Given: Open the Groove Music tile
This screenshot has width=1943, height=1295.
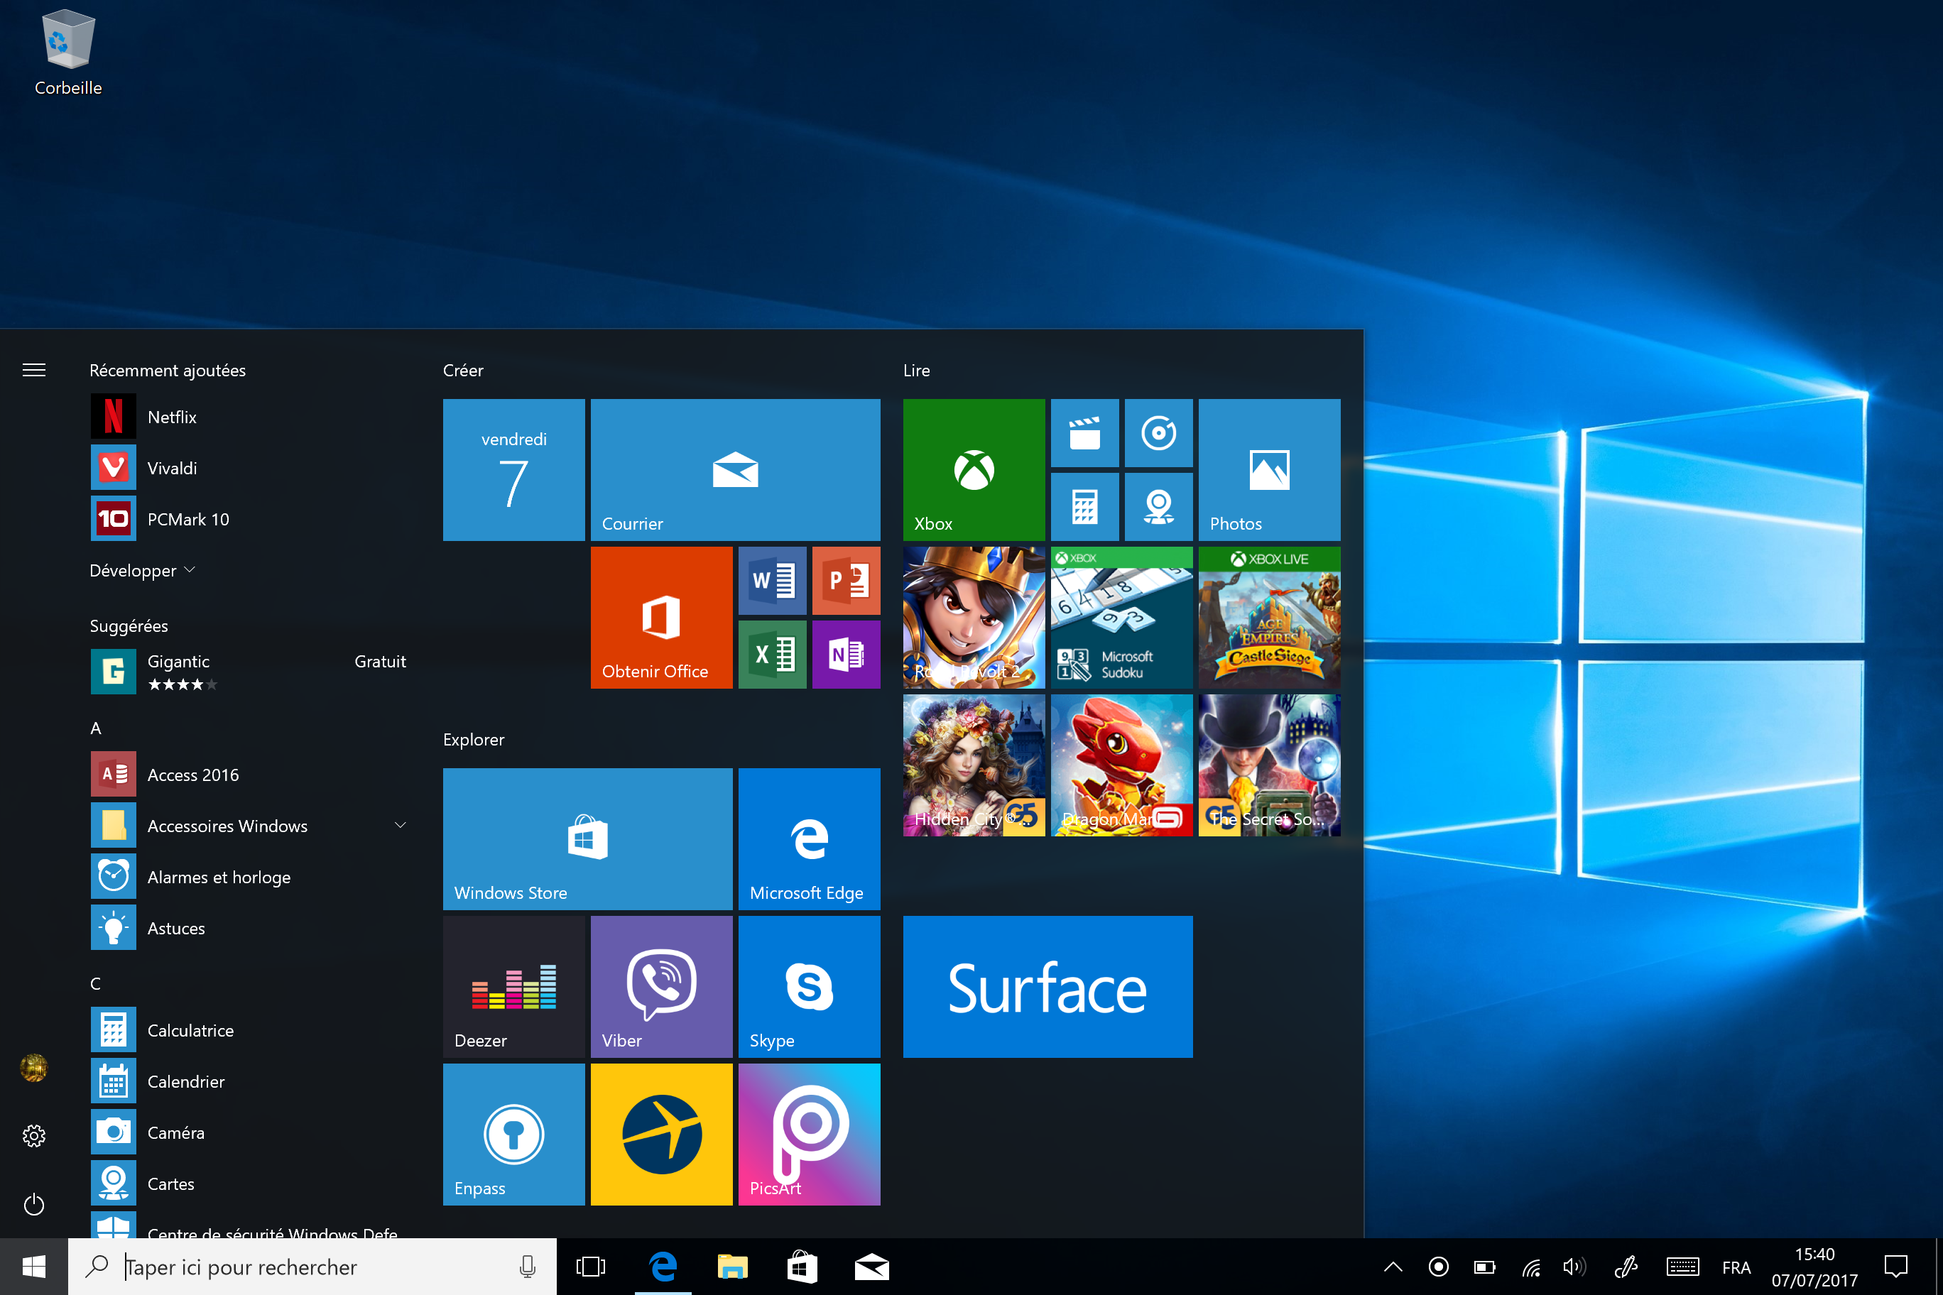Looking at the screenshot, I should tap(1159, 433).
